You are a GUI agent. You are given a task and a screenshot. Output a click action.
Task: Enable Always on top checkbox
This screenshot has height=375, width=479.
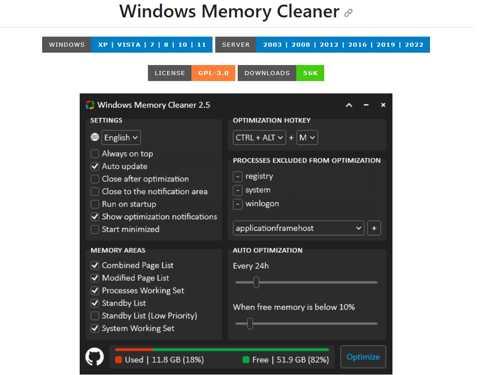(95, 153)
